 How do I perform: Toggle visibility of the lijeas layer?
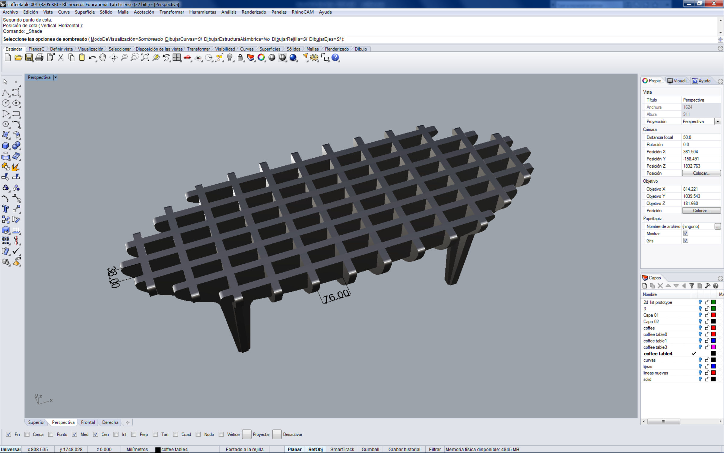pyautogui.click(x=700, y=366)
